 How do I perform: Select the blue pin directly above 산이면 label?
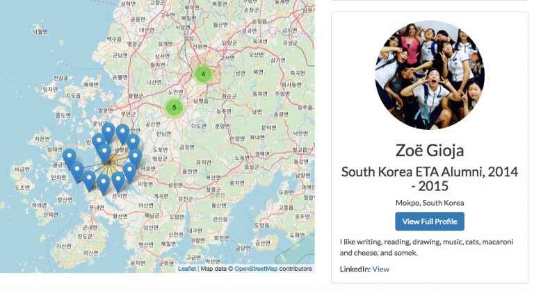tap(118, 183)
